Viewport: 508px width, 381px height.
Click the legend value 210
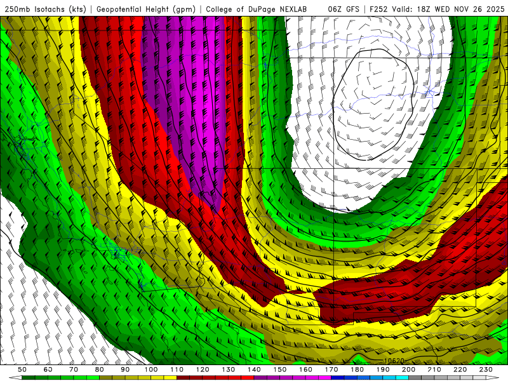coord(434,370)
